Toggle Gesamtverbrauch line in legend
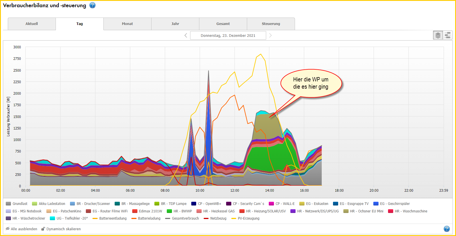Screen dimensions: 456x236 point(182,218)
